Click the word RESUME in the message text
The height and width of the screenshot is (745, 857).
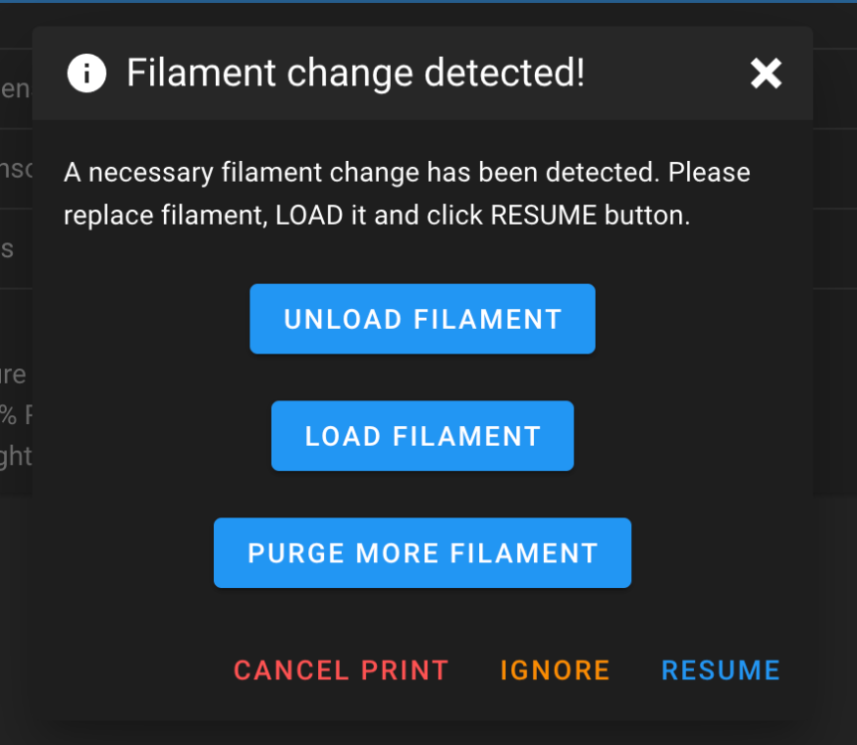(543, 216)
